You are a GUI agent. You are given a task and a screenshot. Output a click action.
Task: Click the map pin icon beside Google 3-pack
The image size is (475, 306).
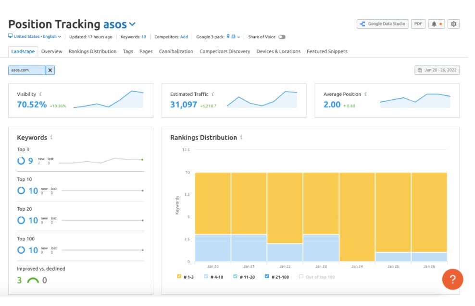(x=228, y=36)
